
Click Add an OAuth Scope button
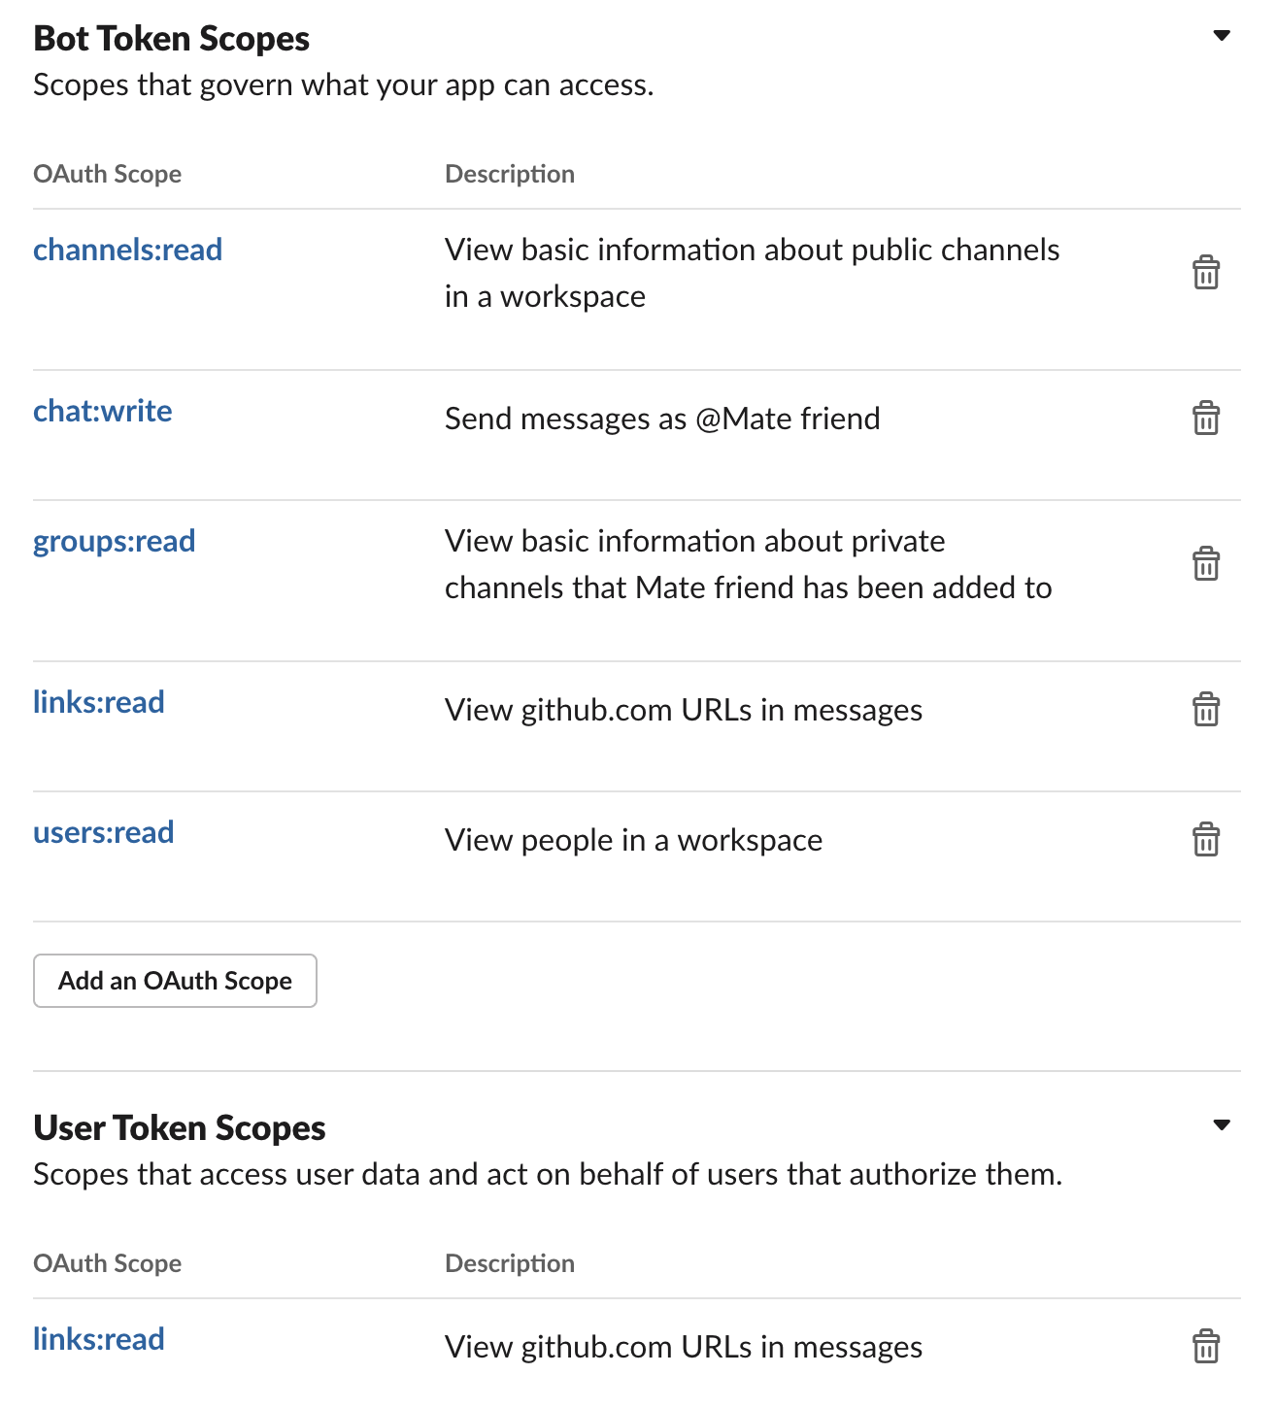click(175, 981)
